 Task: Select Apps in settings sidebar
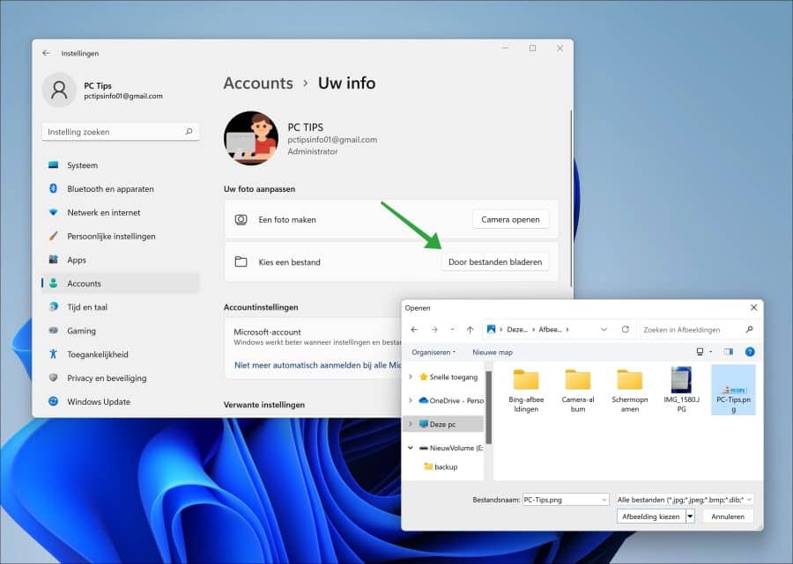point(121,260)
